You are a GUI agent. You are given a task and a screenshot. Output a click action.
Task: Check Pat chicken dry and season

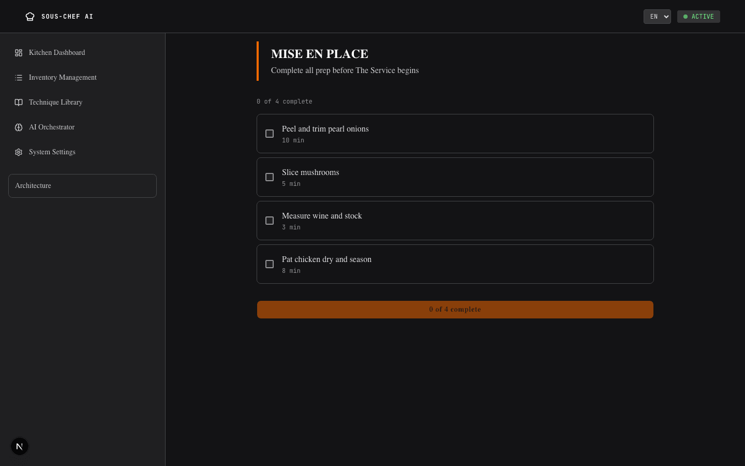(270, 264)
